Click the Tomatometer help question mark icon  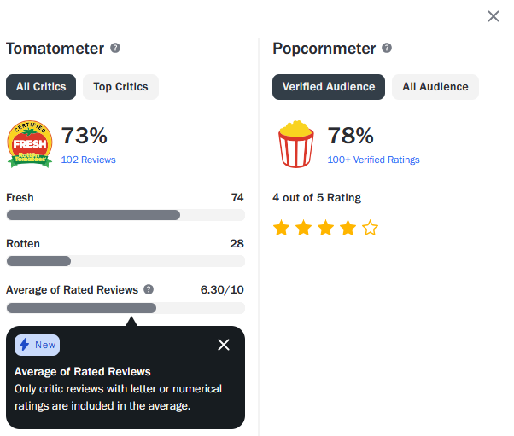click(x=115, y=48)
